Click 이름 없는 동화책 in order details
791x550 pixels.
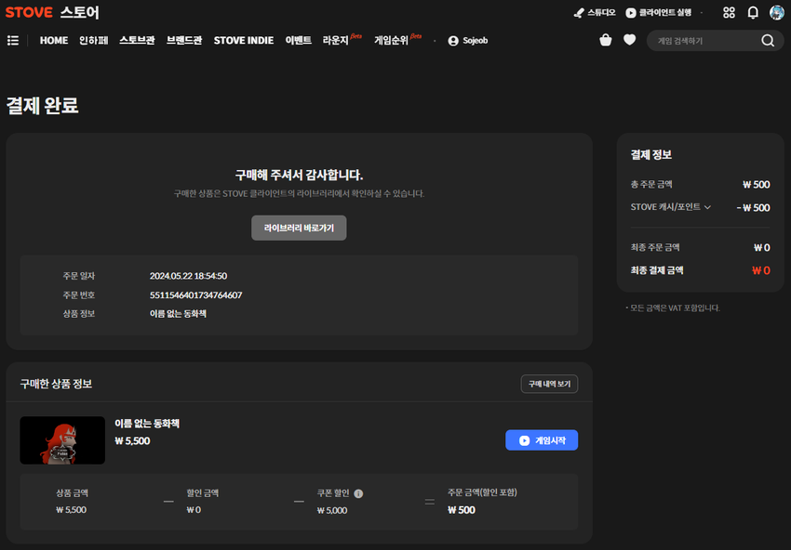click(x=178, y=314)
